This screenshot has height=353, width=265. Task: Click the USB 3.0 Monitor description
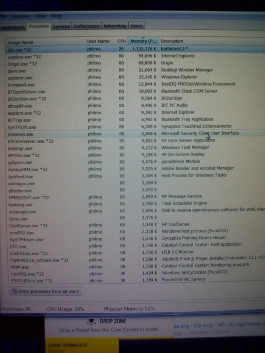click(x=178, y=252)
